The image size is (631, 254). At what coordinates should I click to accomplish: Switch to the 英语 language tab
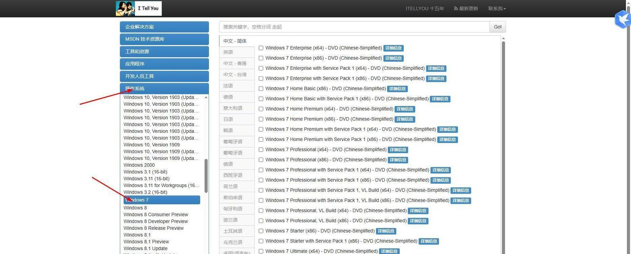(237, 52)
